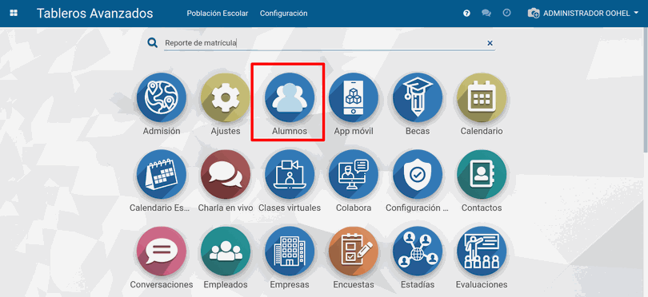Open the Configuración menu

pyautogui.click(x=283, y=14)
